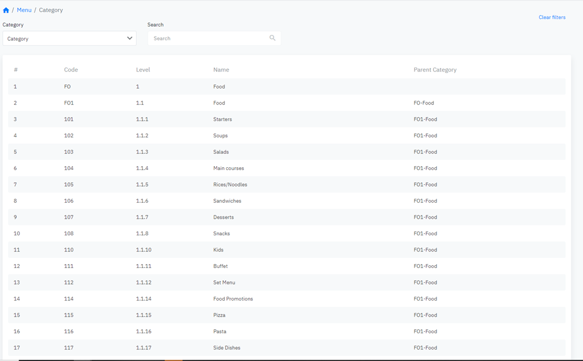
Task: Select code FO1 in row 2
Action: click(x=69, y=103)
